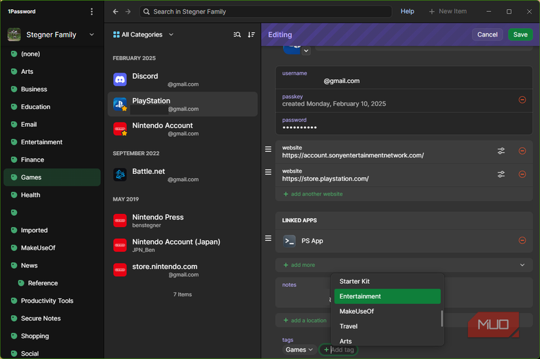Save the edited PlayStation item

pos(520,35)
